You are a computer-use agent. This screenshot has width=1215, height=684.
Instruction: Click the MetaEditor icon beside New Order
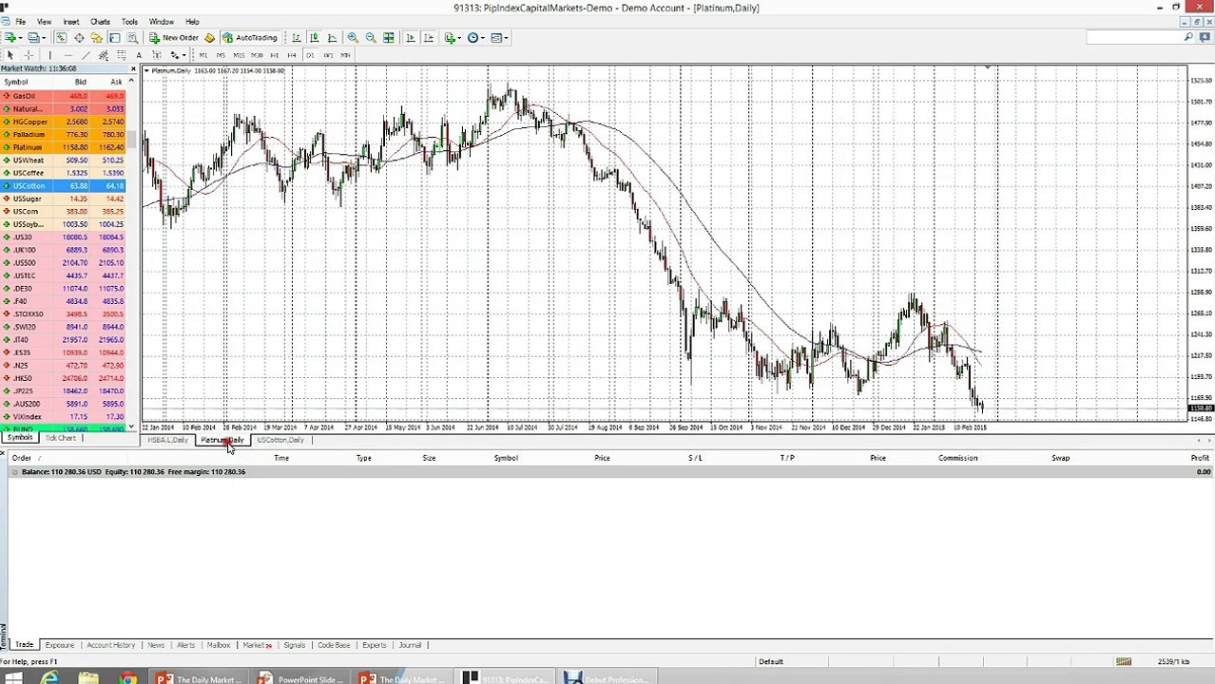tap(209, 38)
